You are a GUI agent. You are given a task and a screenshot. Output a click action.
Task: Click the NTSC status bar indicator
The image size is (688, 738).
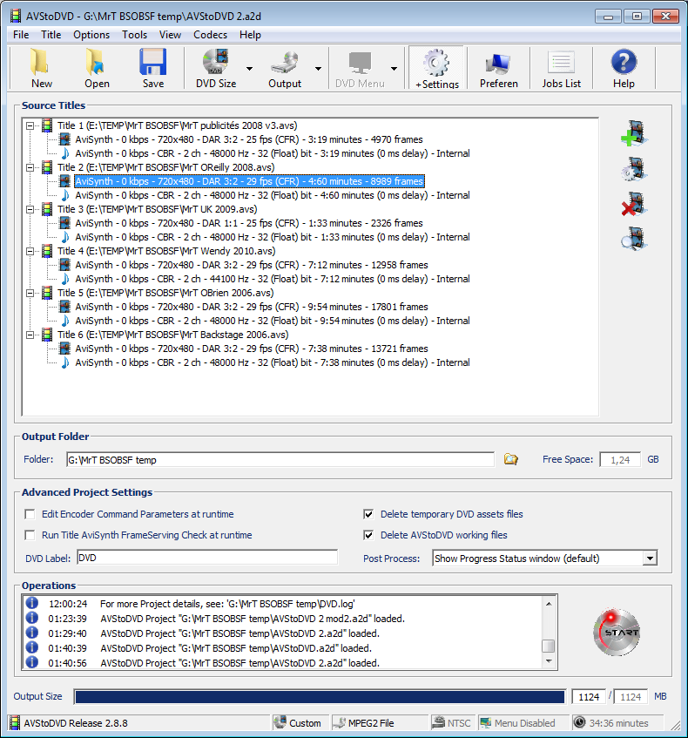(451, 722)
